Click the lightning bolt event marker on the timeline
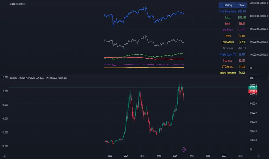This screenshot has width=269, height=159. coord(184,149)
